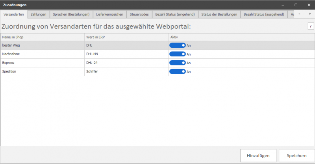This screenshot has height=164, width=315.
Task: Open Bezahl Status (ausgehend) tab
Action: tap(264, 15)
